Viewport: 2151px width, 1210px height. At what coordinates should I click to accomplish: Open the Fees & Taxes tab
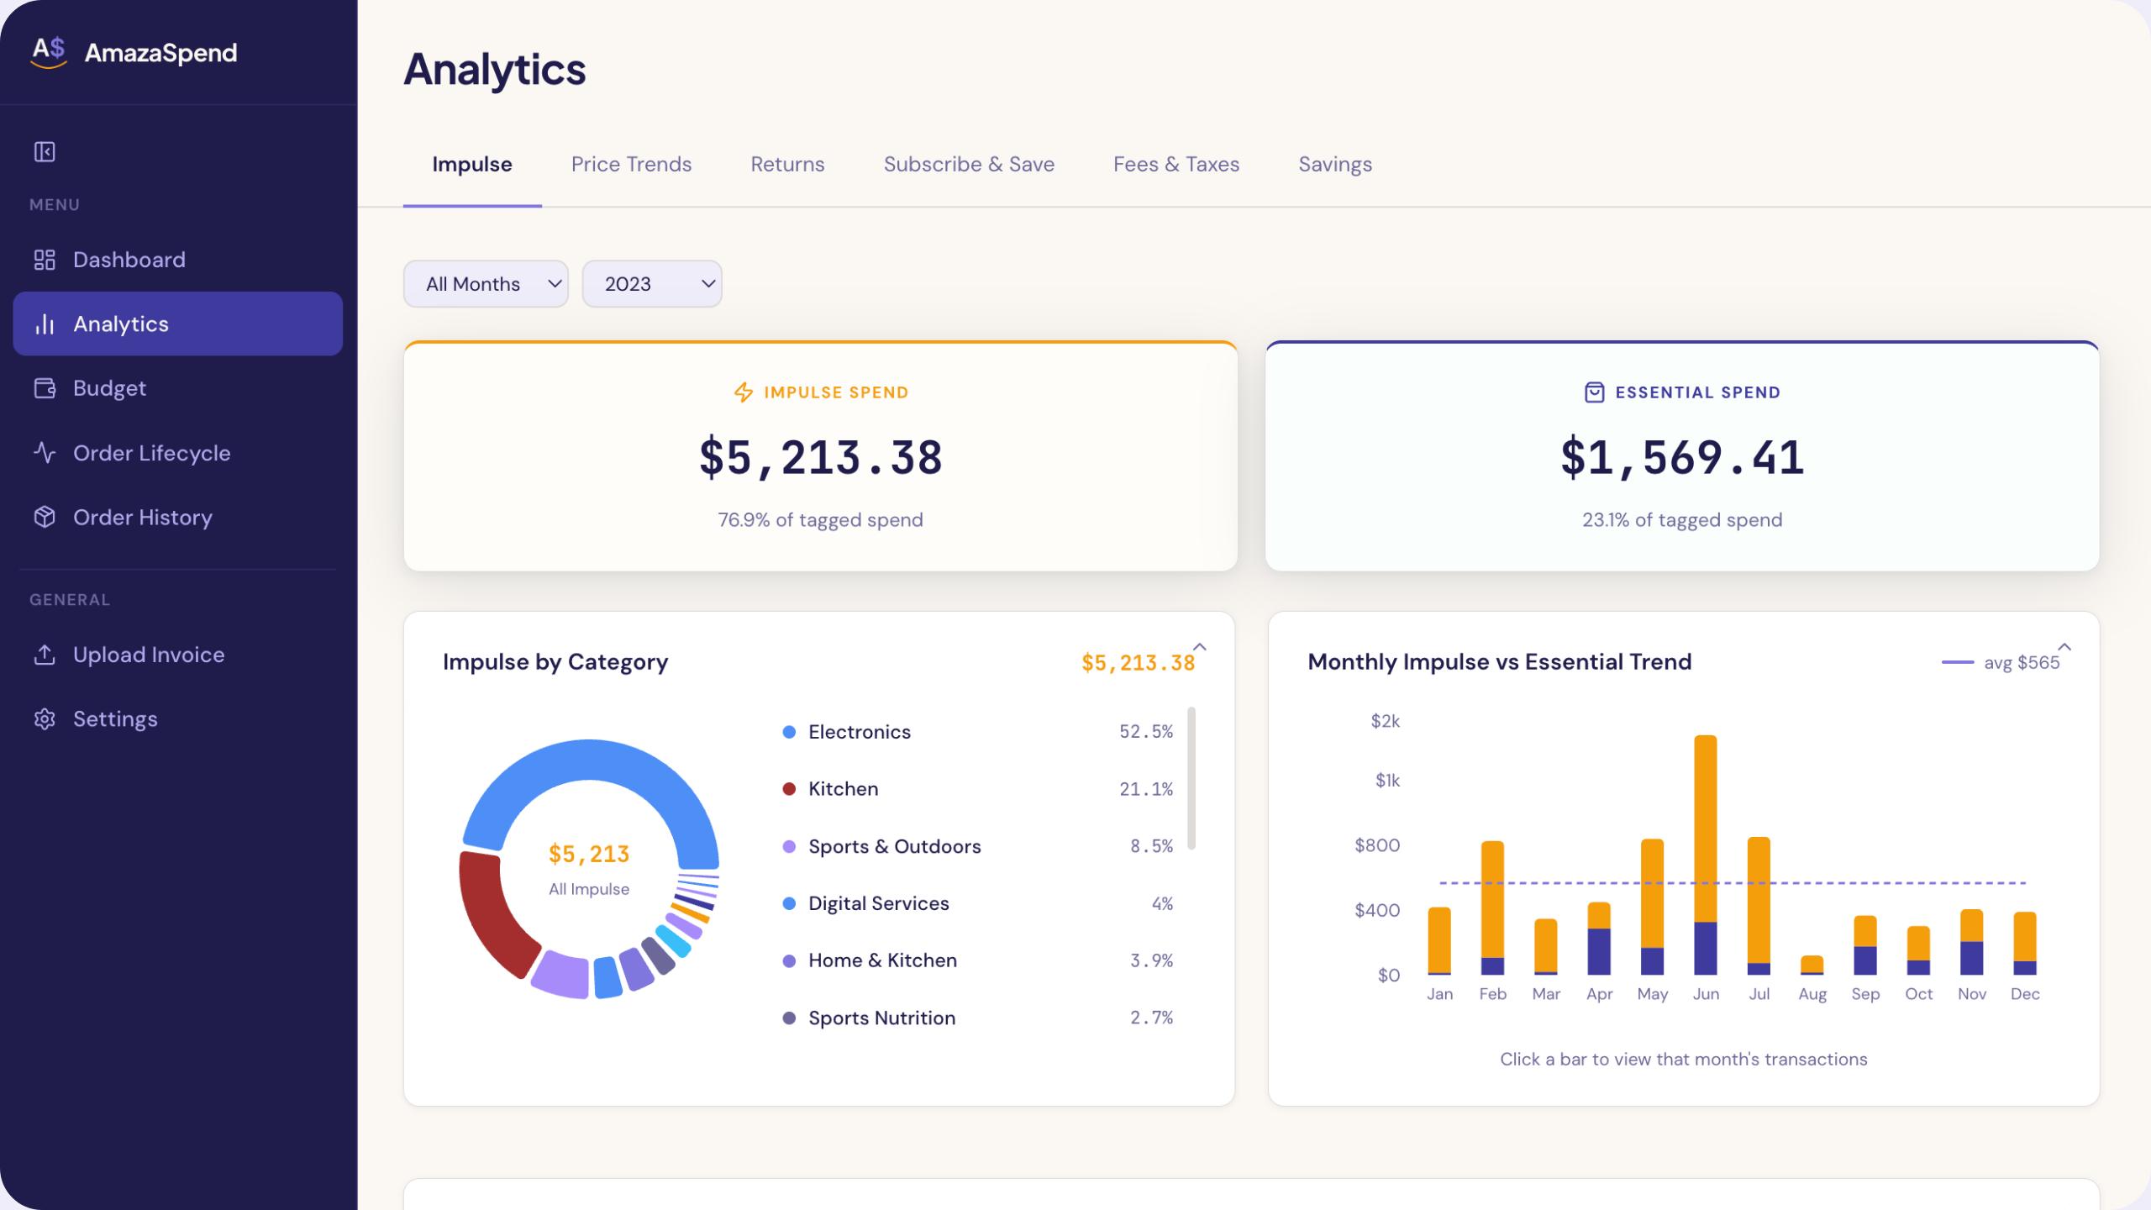pos(1175,165)
